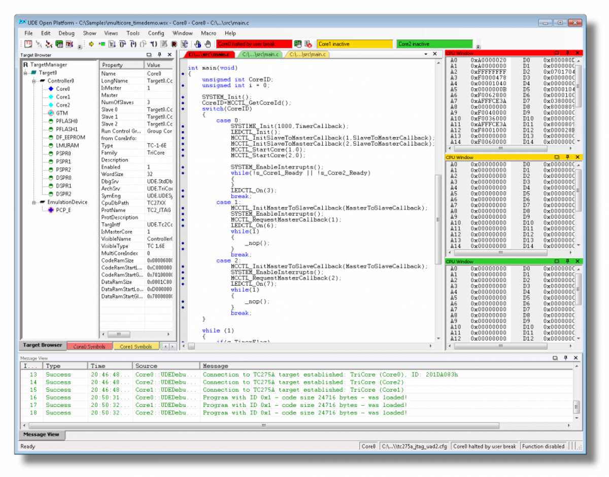Select the green Core2 inactive status bar

click(434, 44)
